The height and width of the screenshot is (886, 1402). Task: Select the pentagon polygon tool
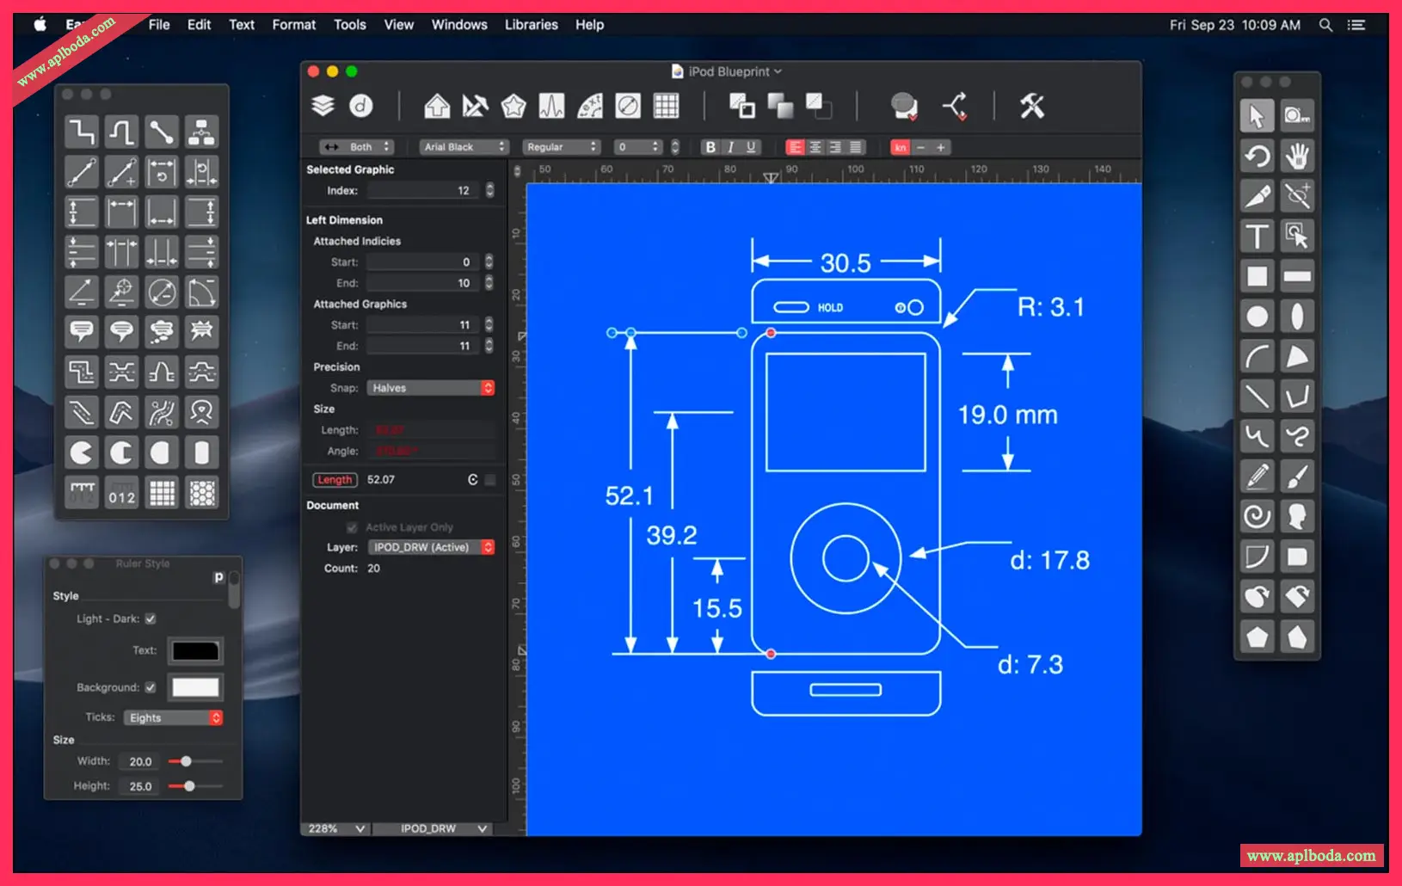1257,637
